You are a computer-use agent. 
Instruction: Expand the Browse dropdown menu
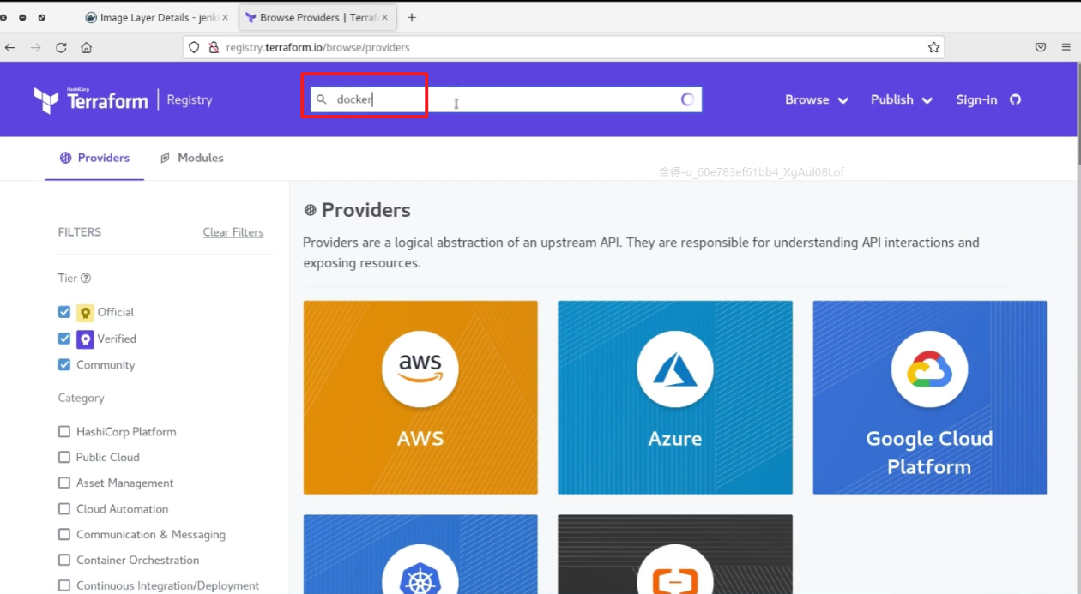point(817,99)
